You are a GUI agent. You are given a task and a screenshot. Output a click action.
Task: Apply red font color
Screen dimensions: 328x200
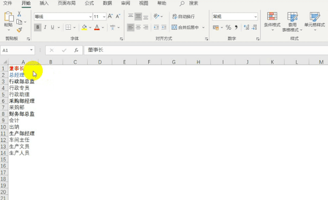(x=97, y=27)
